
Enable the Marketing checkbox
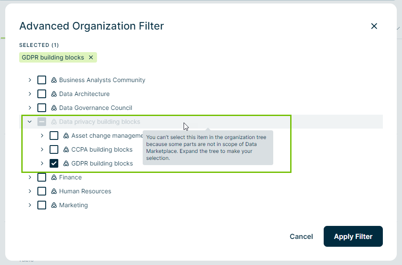[42, 205]
